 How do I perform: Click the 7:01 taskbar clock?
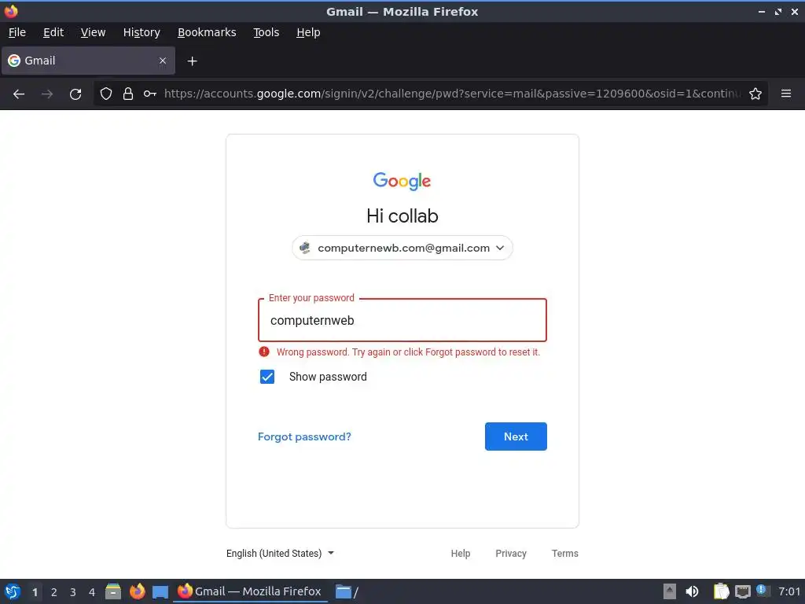pyautogui.click(x=789, y=591)
